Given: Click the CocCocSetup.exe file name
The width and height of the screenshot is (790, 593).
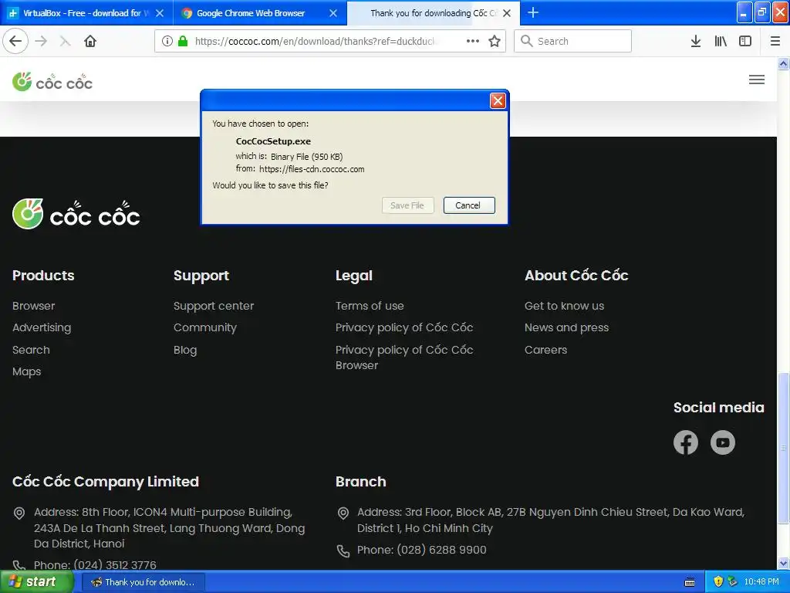Looking at the screenshot, I should [x=273, y=141].
